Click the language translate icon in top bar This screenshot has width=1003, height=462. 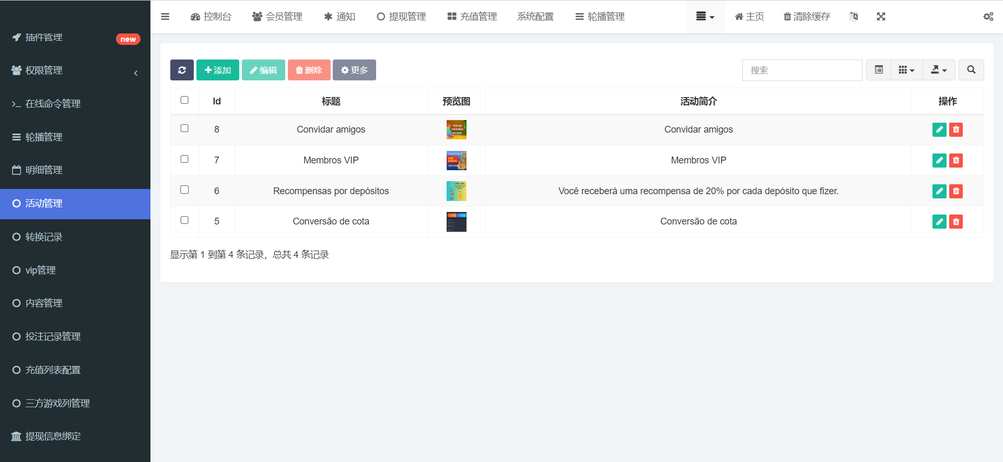(x=854, y=17)
